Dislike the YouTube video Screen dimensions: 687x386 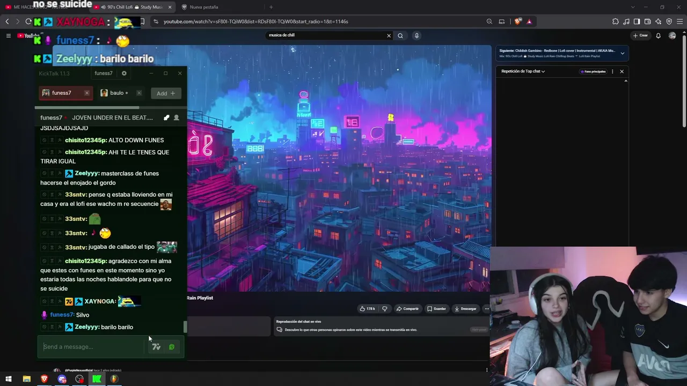[384, 309]
